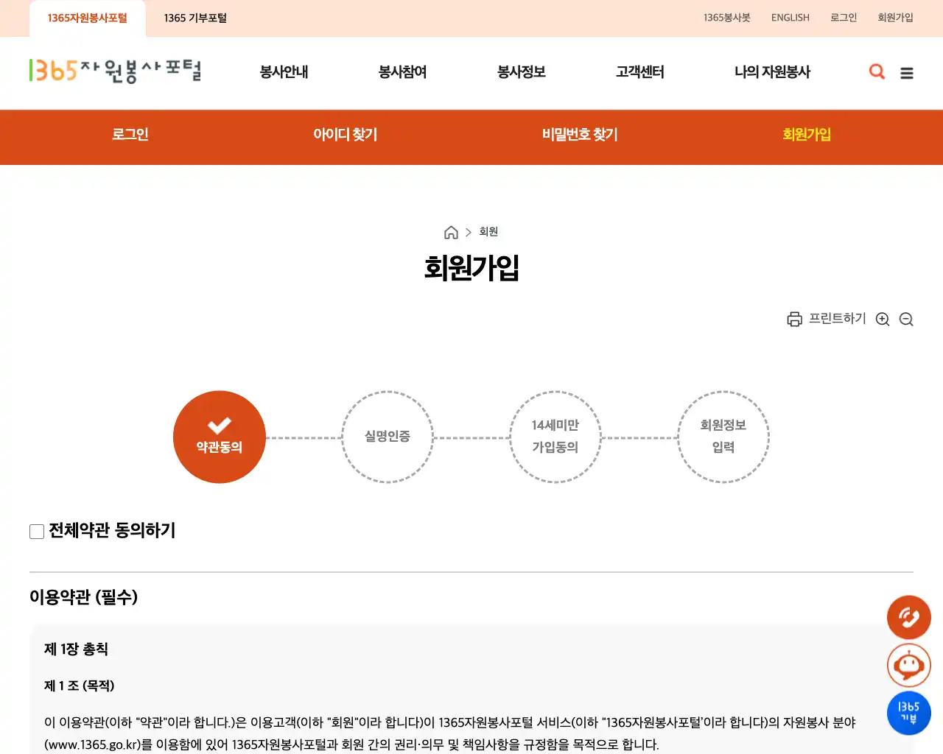The image size is (943, 754).
Task: Open the 봉사참여 menu
Action: point(402,72)
